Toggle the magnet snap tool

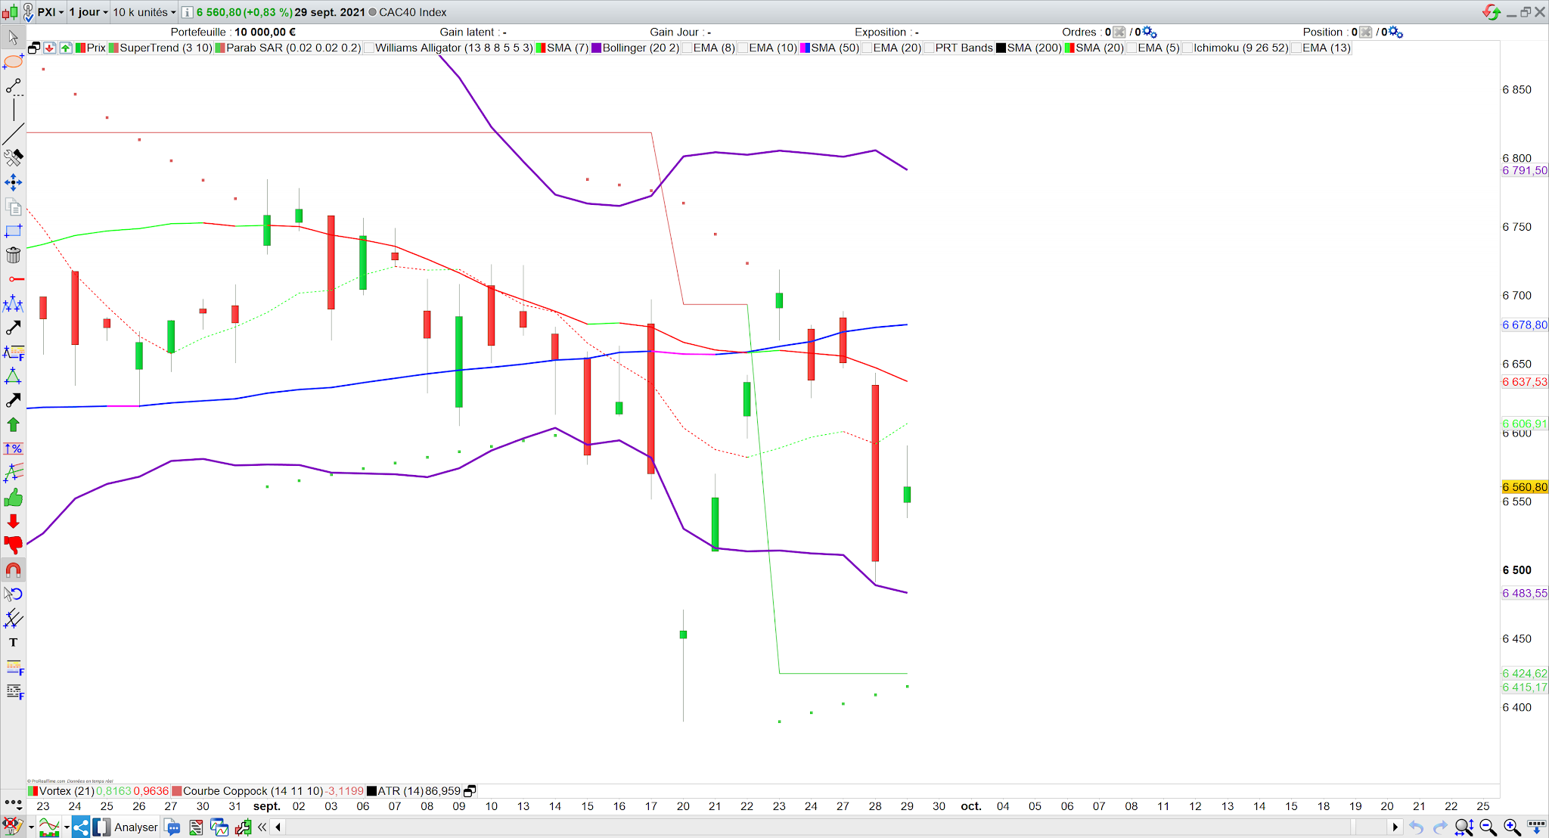click(x=13, y=570)
